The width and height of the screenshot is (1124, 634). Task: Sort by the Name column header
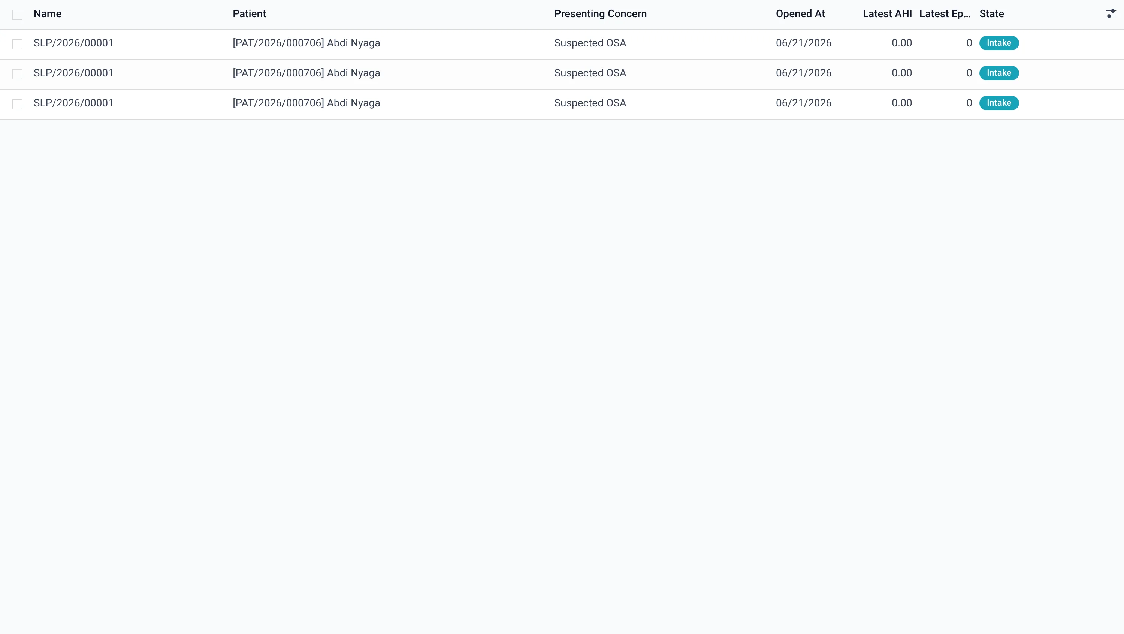tap(48, 14)
